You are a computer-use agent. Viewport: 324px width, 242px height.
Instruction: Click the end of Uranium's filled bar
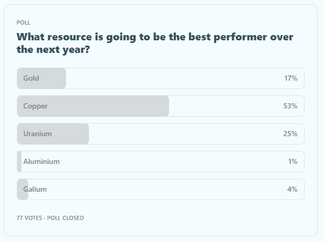[x=86, y=134]
